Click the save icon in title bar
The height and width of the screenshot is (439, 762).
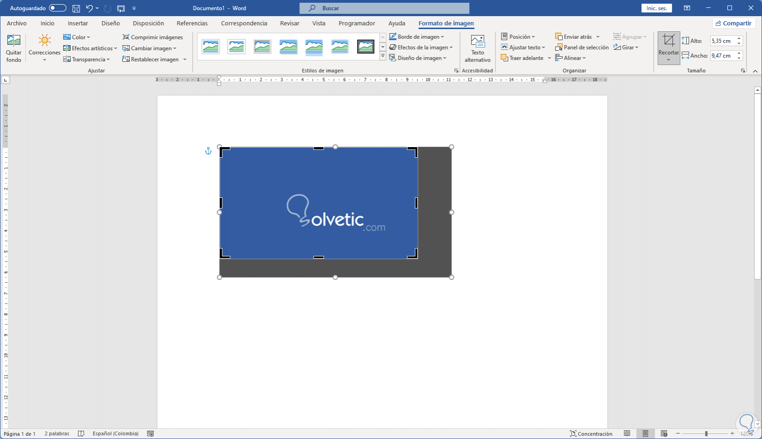pyautogui.click(x=76, y=8)
